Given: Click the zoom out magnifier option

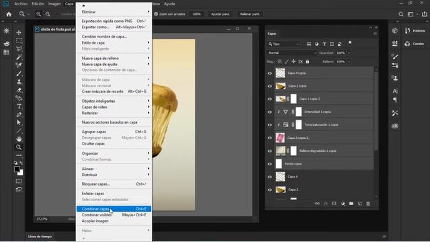Looking at the screenshot, I should 48,14.
